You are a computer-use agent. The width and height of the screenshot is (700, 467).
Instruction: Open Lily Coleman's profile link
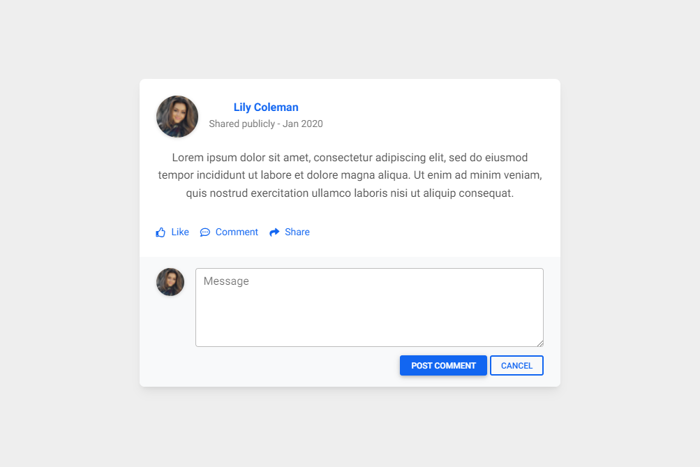tap(265, 107)
